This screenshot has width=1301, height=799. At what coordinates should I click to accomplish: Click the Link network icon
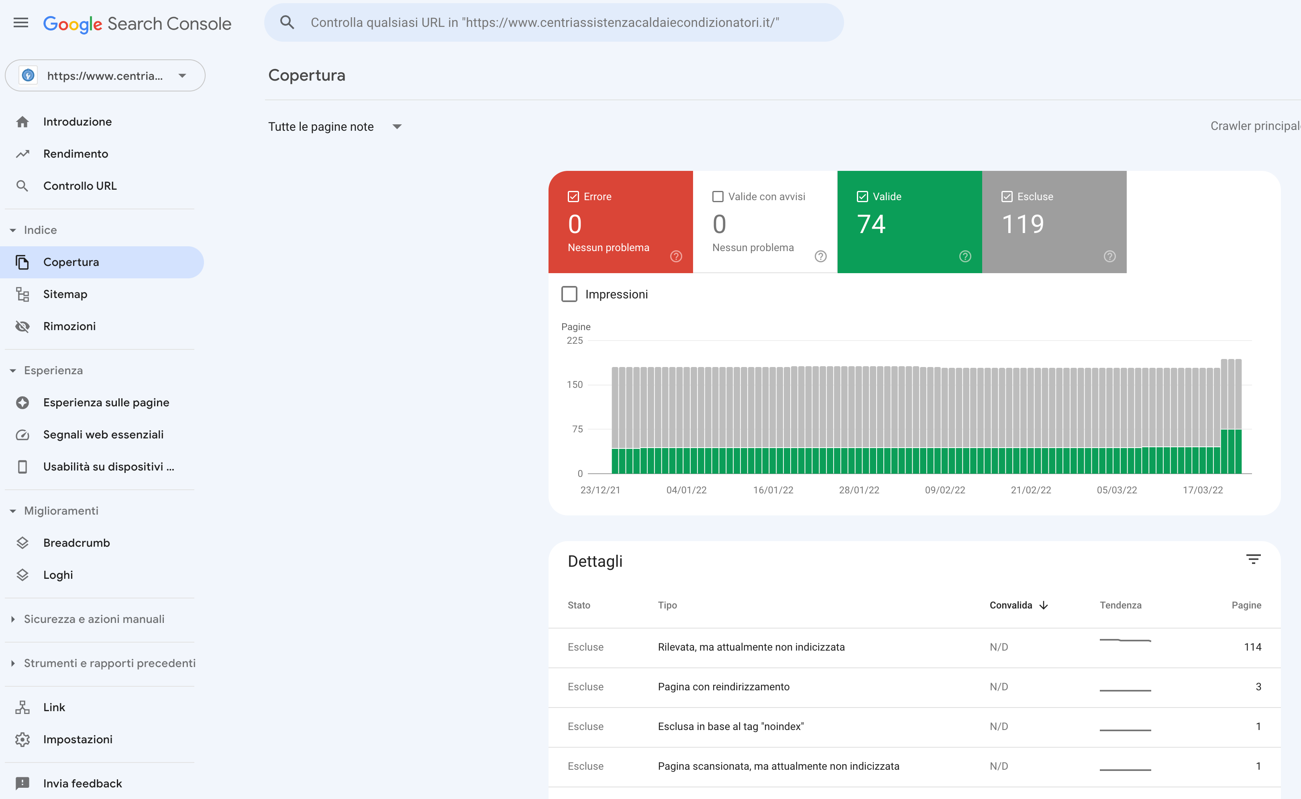pos(22,708)
